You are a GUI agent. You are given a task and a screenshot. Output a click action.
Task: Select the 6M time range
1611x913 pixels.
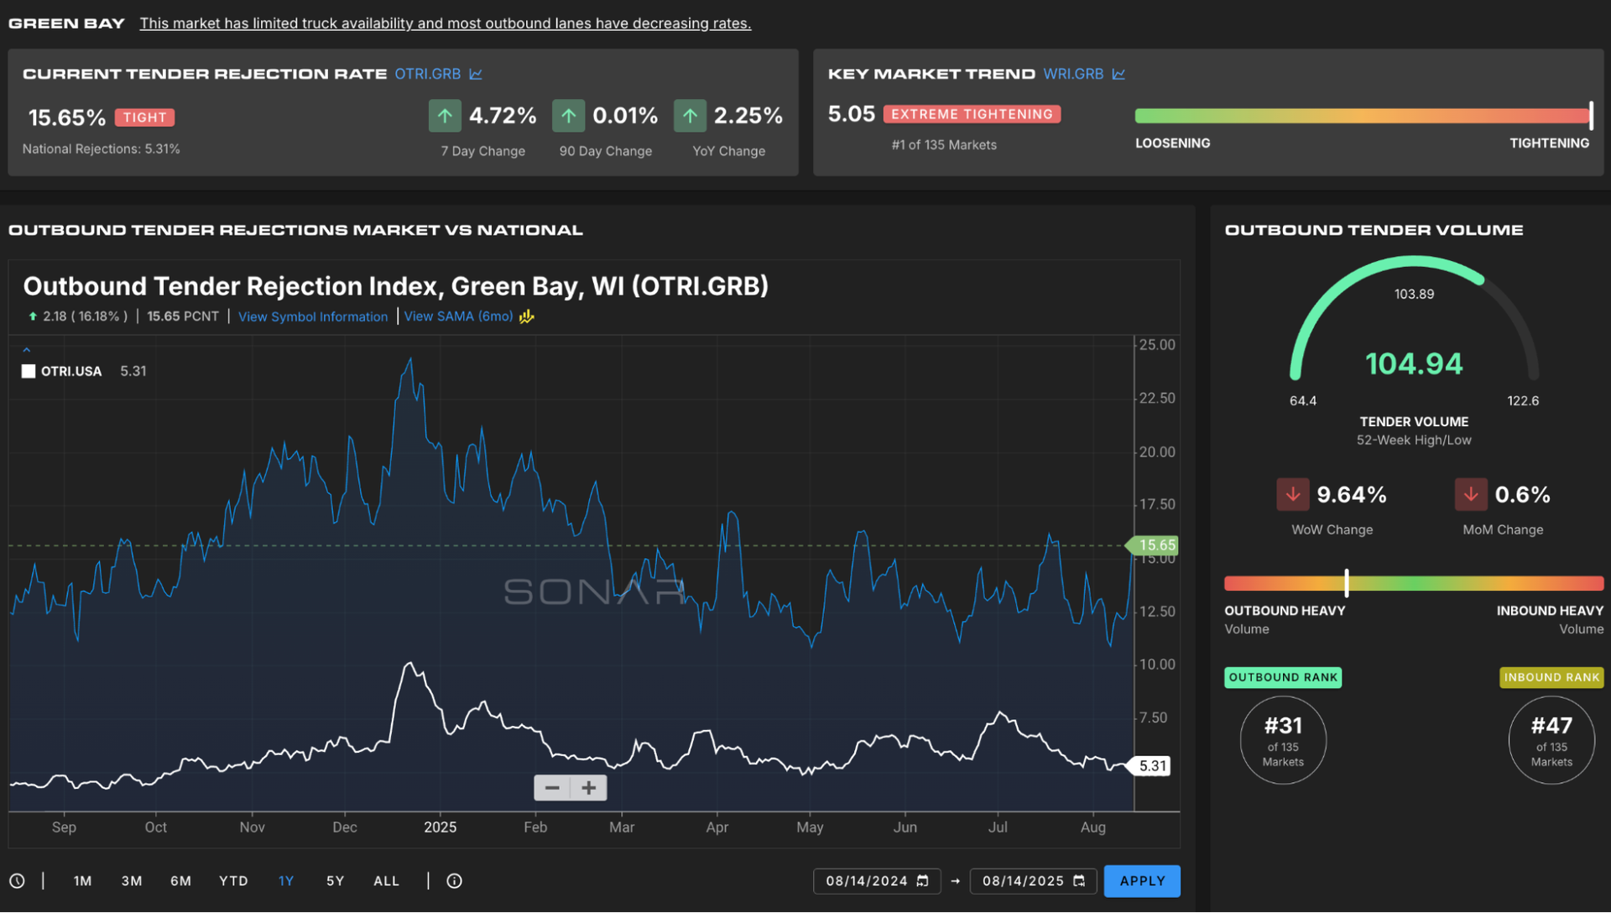[x=181, y=881]
